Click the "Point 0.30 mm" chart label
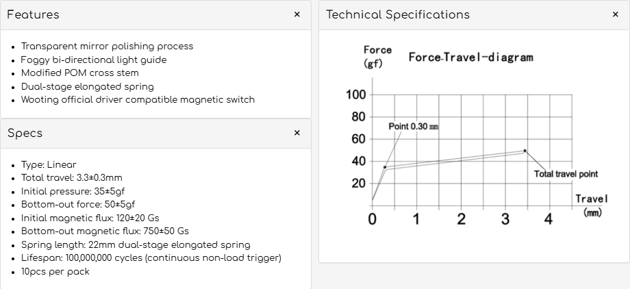 pos(413,127)
